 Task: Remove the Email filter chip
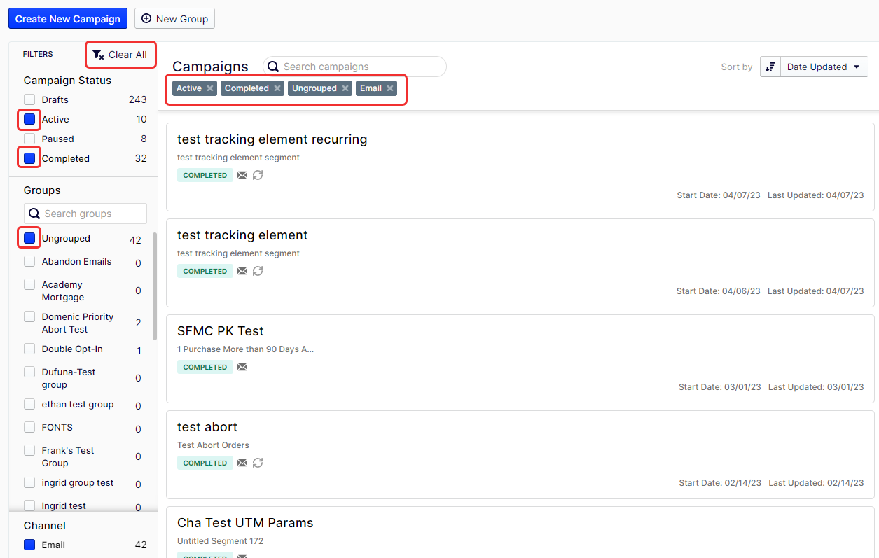390,88
